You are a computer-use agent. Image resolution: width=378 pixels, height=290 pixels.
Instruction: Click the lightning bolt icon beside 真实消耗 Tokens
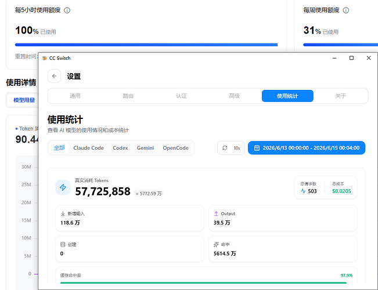point(63,187)
